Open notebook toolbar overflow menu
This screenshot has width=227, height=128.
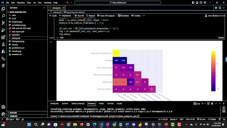(x=144, y=16)
